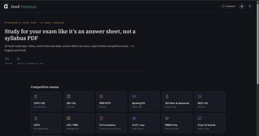Click the GenZ Vidyalaya G logo icon
Screen dimensions: 259x136
6,6
